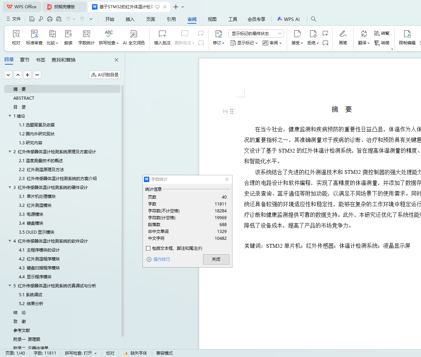Switch to the 引用 ribbon tab

point(171,19)
